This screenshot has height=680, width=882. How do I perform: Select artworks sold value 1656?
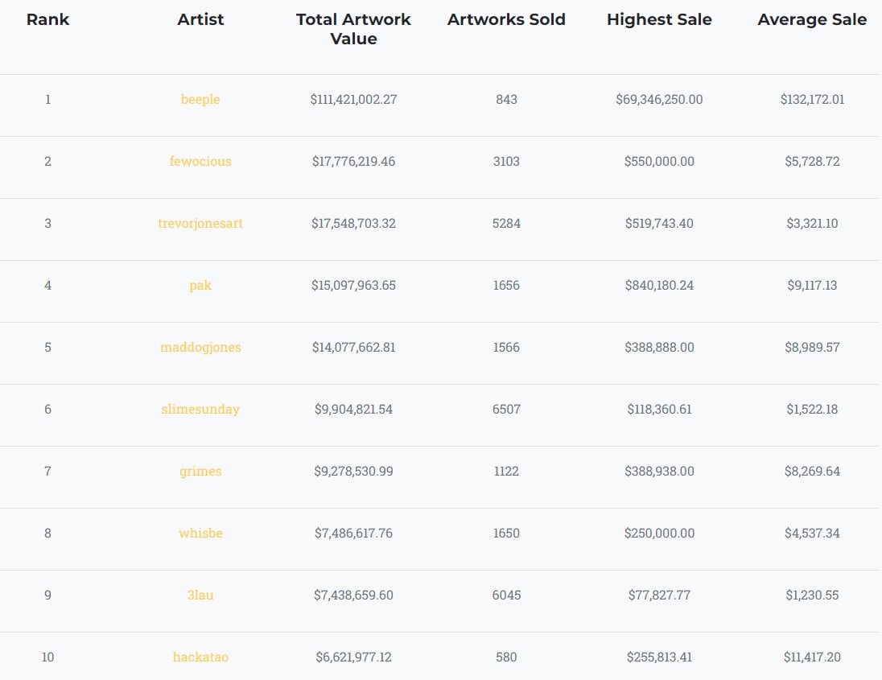(506, 285)
